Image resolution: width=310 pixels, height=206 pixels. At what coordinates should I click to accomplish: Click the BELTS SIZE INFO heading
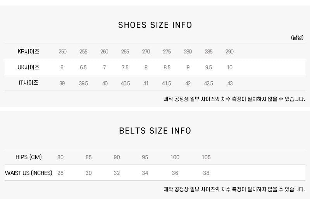click(x=155, y=131)
